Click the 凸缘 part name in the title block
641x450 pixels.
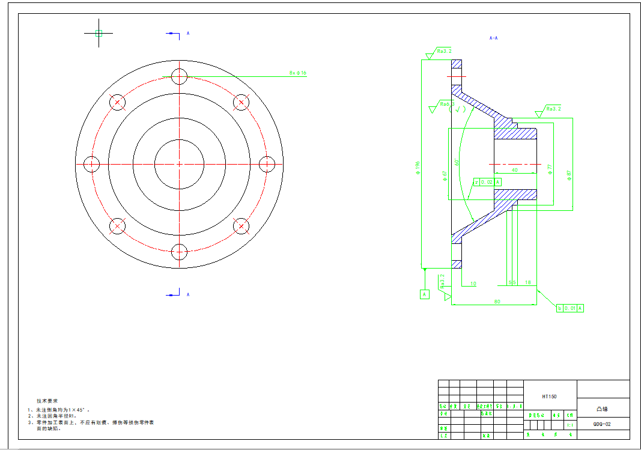(602, 409)
